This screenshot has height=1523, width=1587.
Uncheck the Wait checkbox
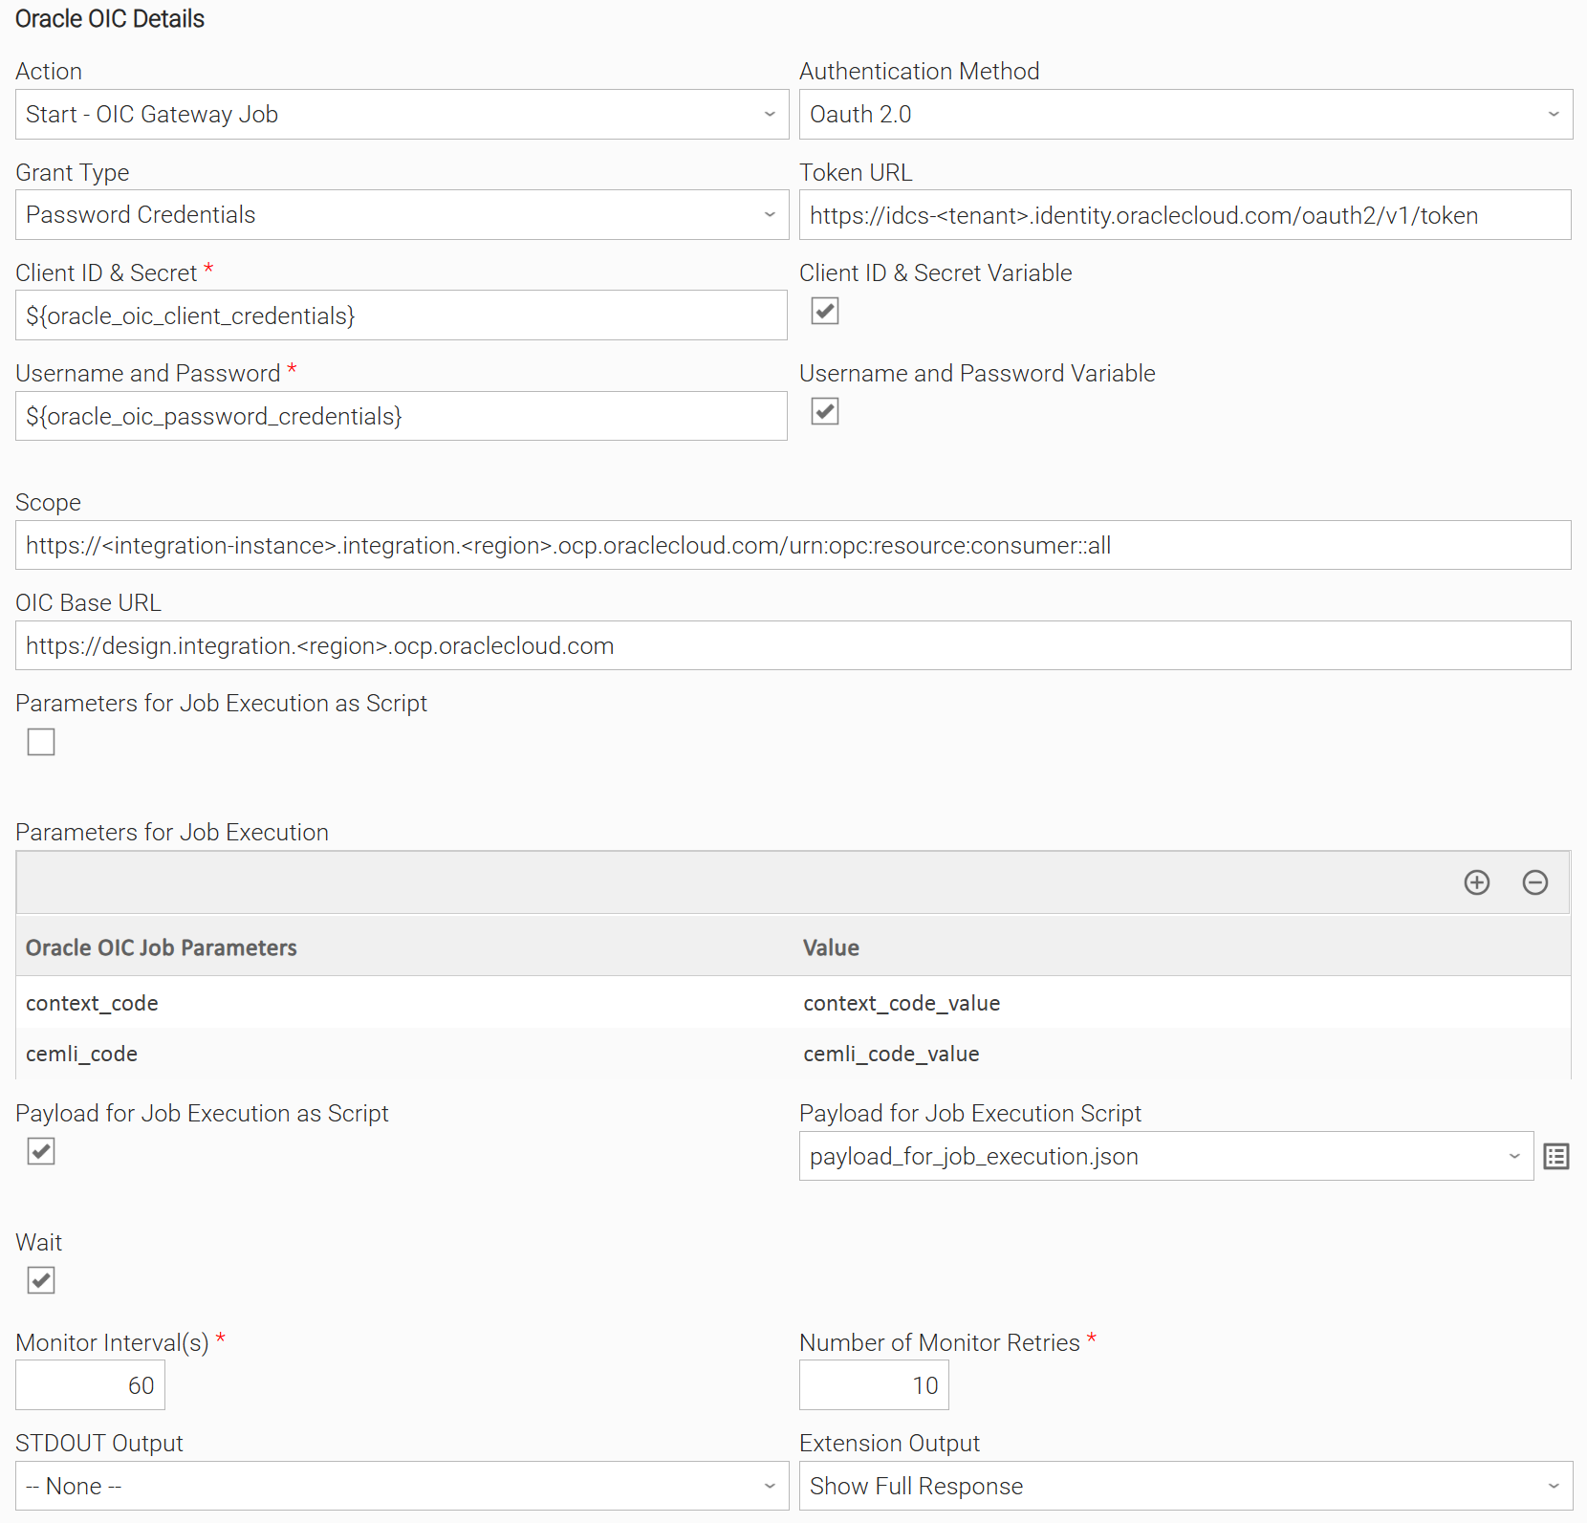pos(41,1280)
